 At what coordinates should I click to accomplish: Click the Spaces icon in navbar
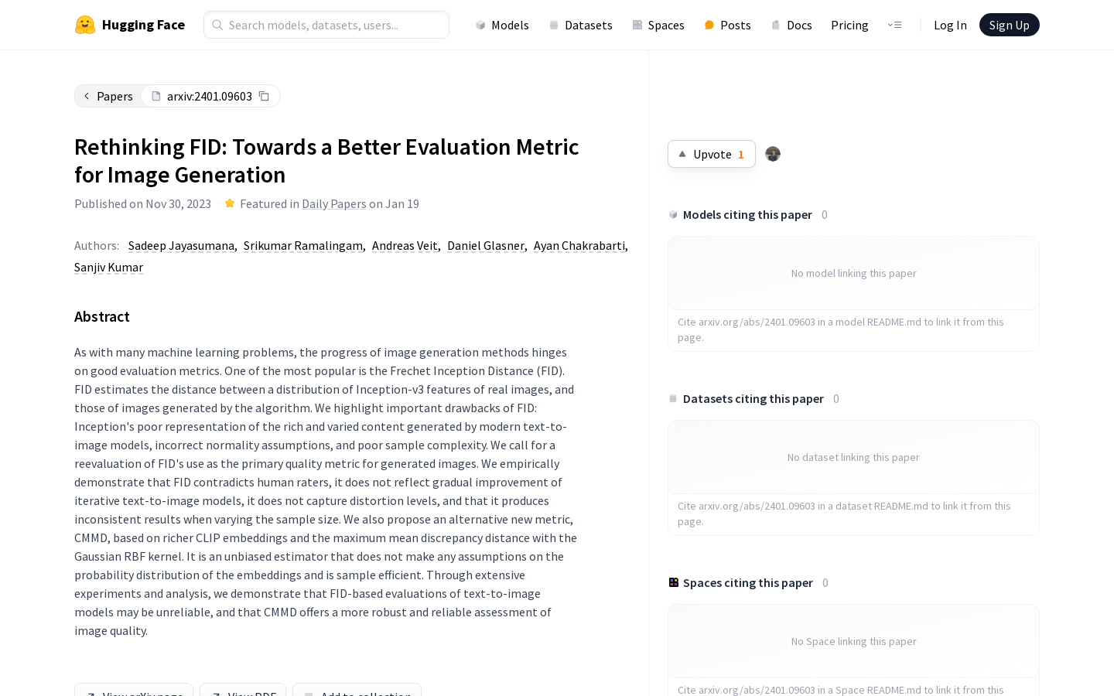(x=637, y=25)
